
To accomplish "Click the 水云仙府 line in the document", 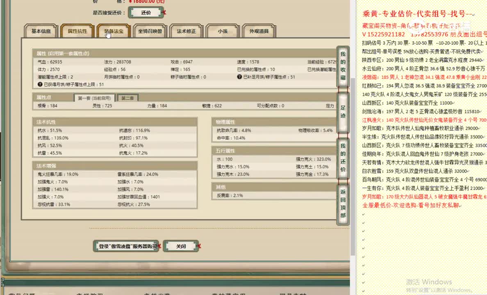I will (x=424, y=68).
